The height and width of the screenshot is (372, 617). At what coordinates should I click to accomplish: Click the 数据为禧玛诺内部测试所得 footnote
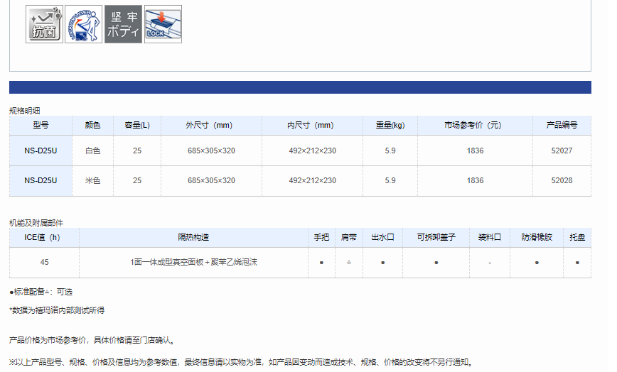pyautogui.click(x=57, y=310)
